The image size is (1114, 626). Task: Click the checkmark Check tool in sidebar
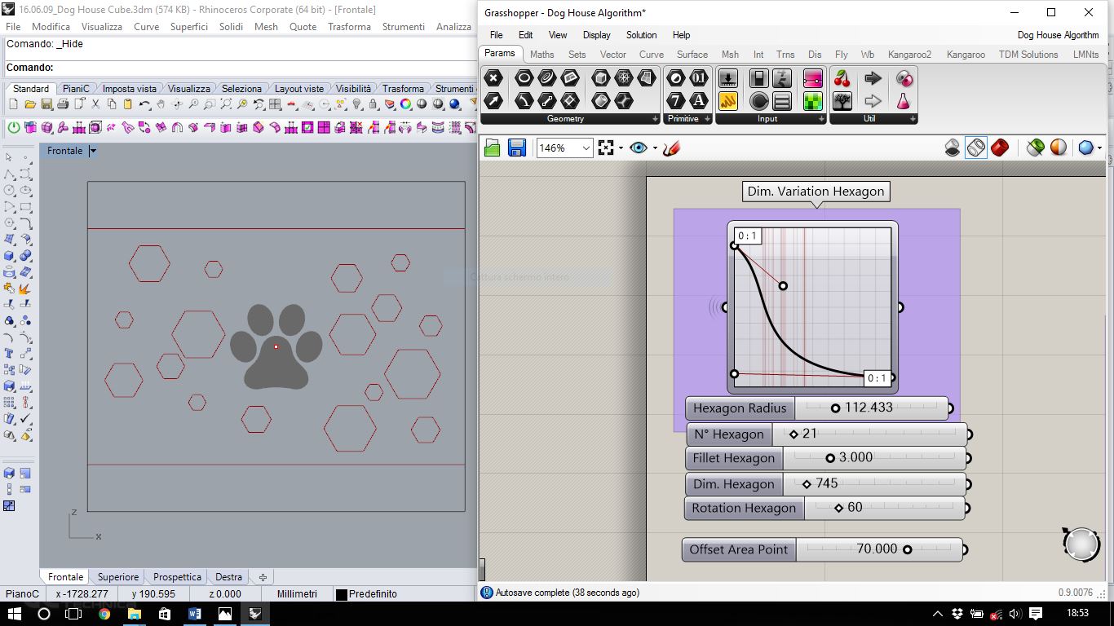(25, 418)
